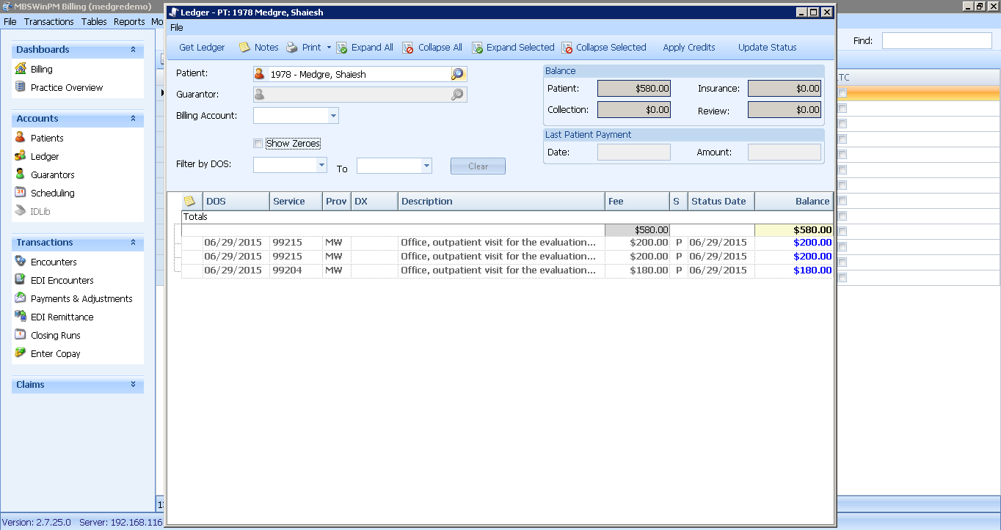Open the Billing Account dropdown

(x=333, y=116)
